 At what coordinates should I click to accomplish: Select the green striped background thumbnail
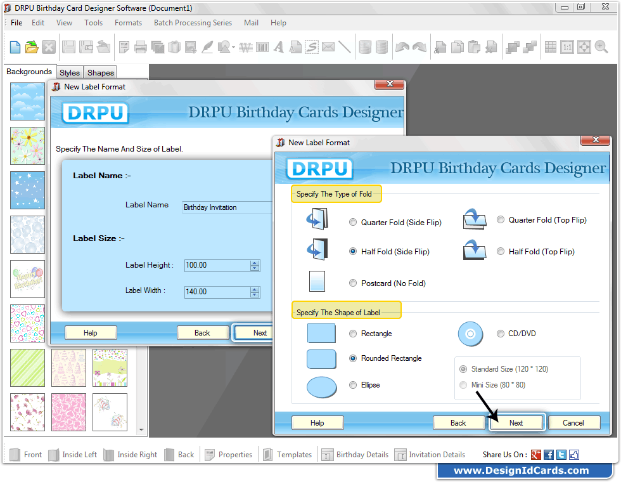coord(27,368)
